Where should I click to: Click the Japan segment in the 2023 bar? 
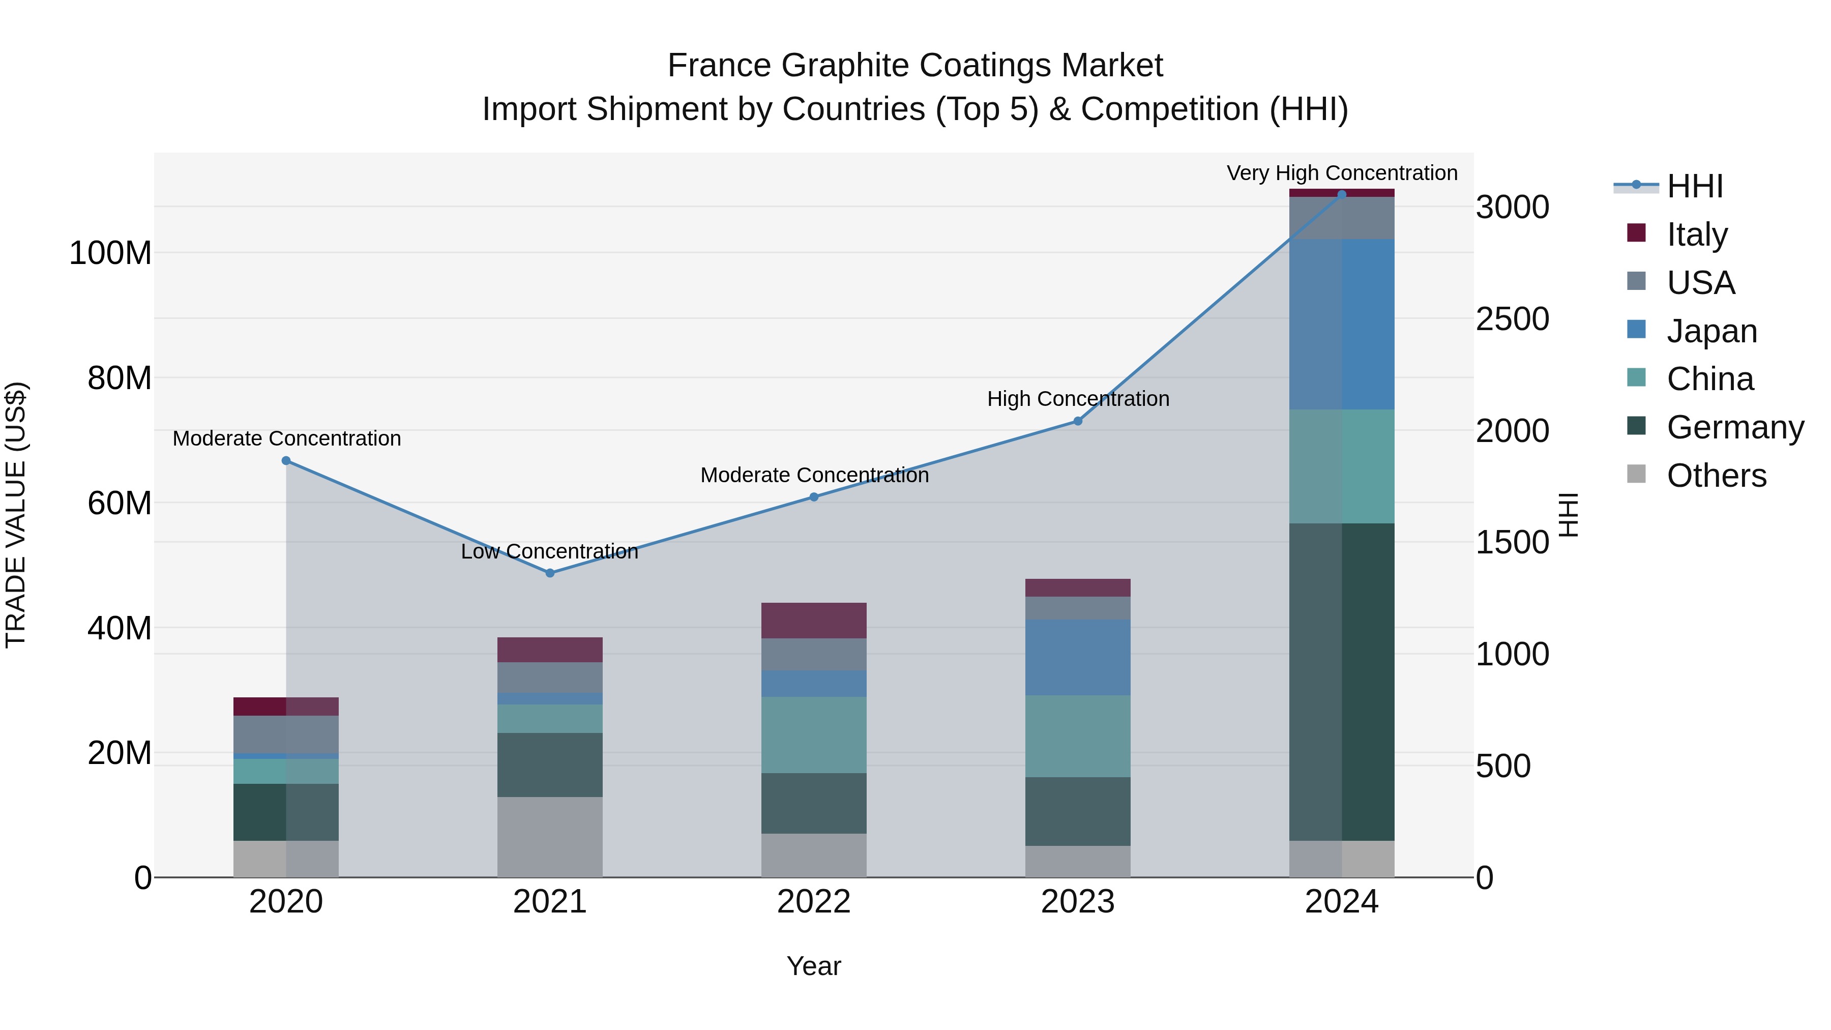click(1078, 658)
